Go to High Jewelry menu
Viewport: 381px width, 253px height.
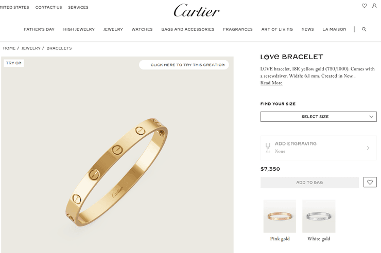point(79,29)
